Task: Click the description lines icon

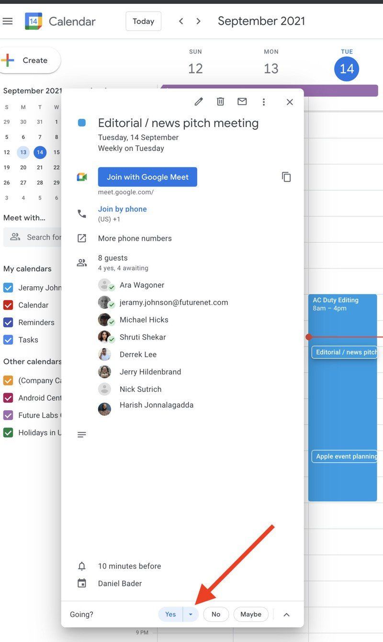Action: (x=82, y=435)
